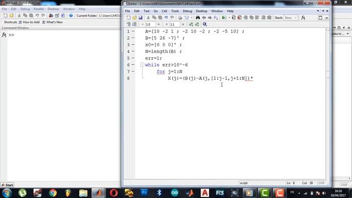Open the publish options dropdown next to print
352x198 pixels.
(x=191, y=18)
